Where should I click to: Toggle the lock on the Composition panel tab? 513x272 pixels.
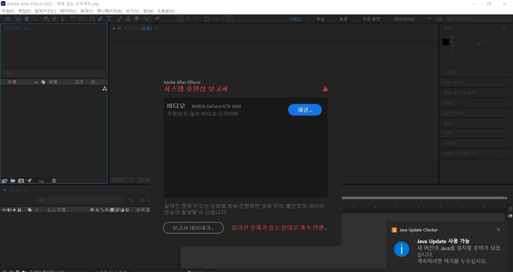tap(119, 28)
